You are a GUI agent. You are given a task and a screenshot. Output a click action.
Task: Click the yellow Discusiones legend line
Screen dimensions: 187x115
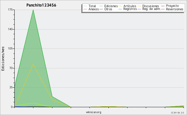(139, 6)
